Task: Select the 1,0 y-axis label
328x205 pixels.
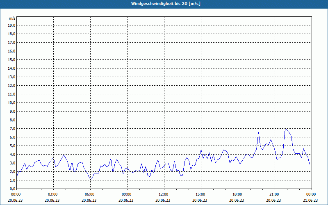Action: 13,180
